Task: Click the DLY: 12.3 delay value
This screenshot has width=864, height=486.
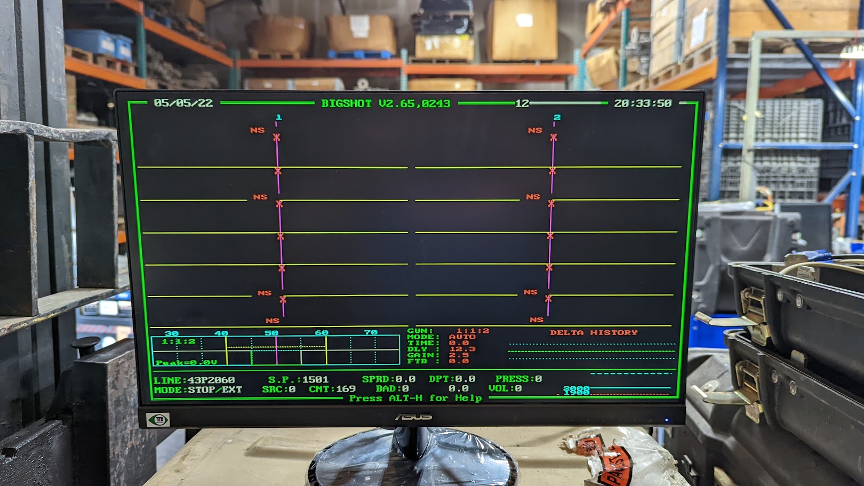Action: (462, 349)
